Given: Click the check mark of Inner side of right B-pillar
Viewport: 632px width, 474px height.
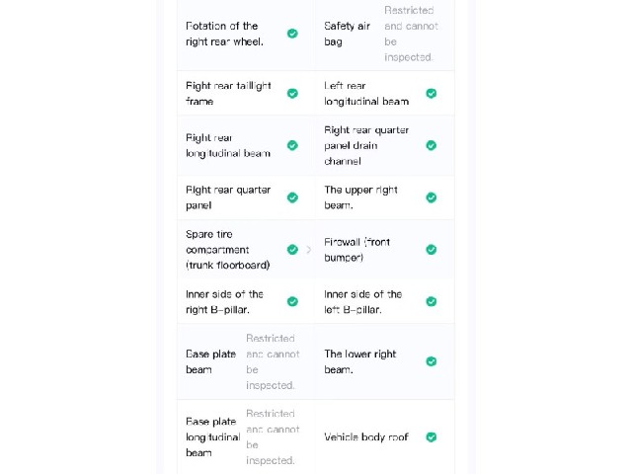Looking at the screenshot, I should pyautogui.click(x=292, y=301).
